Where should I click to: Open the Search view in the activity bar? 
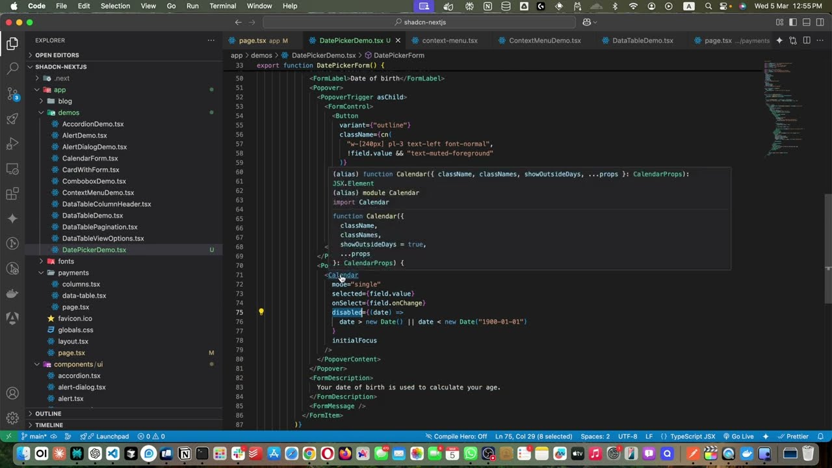pos(13,69)
